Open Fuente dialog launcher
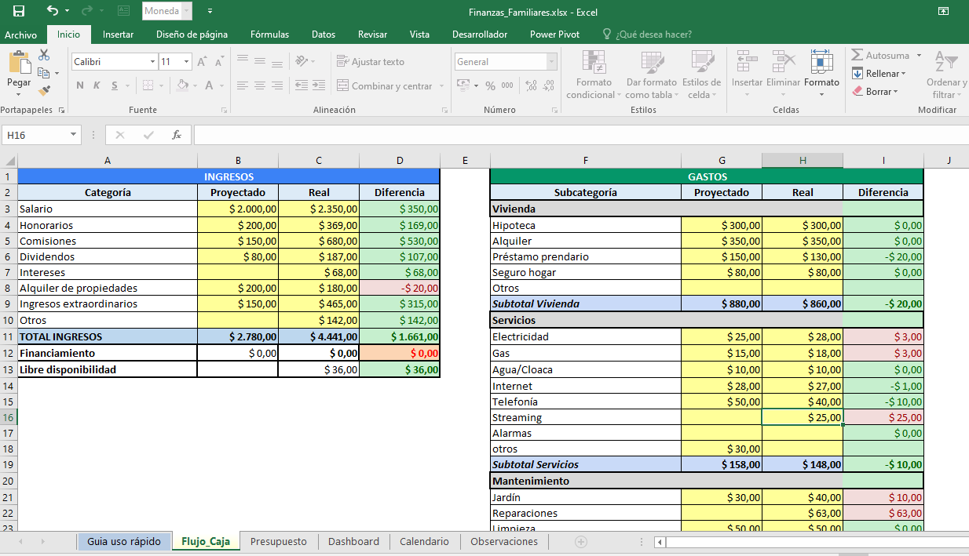 point(224,111)
